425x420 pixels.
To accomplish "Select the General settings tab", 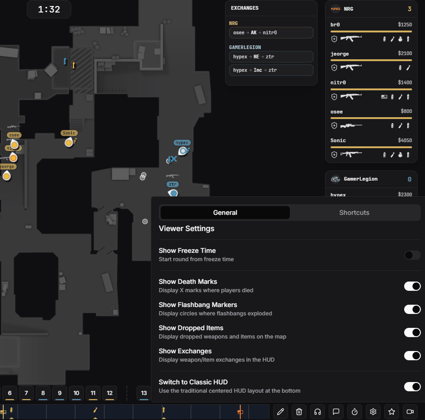I will point(225,213).
